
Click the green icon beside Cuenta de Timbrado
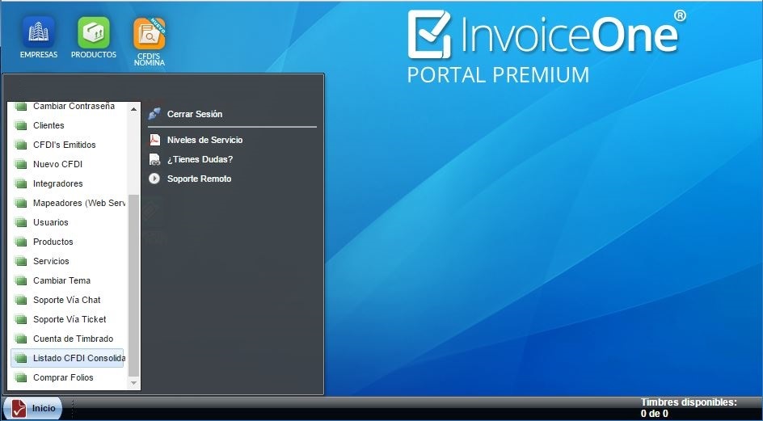pos(20,339)
